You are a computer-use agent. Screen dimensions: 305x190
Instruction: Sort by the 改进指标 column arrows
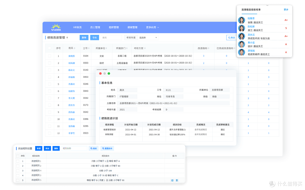click(208, 48)
